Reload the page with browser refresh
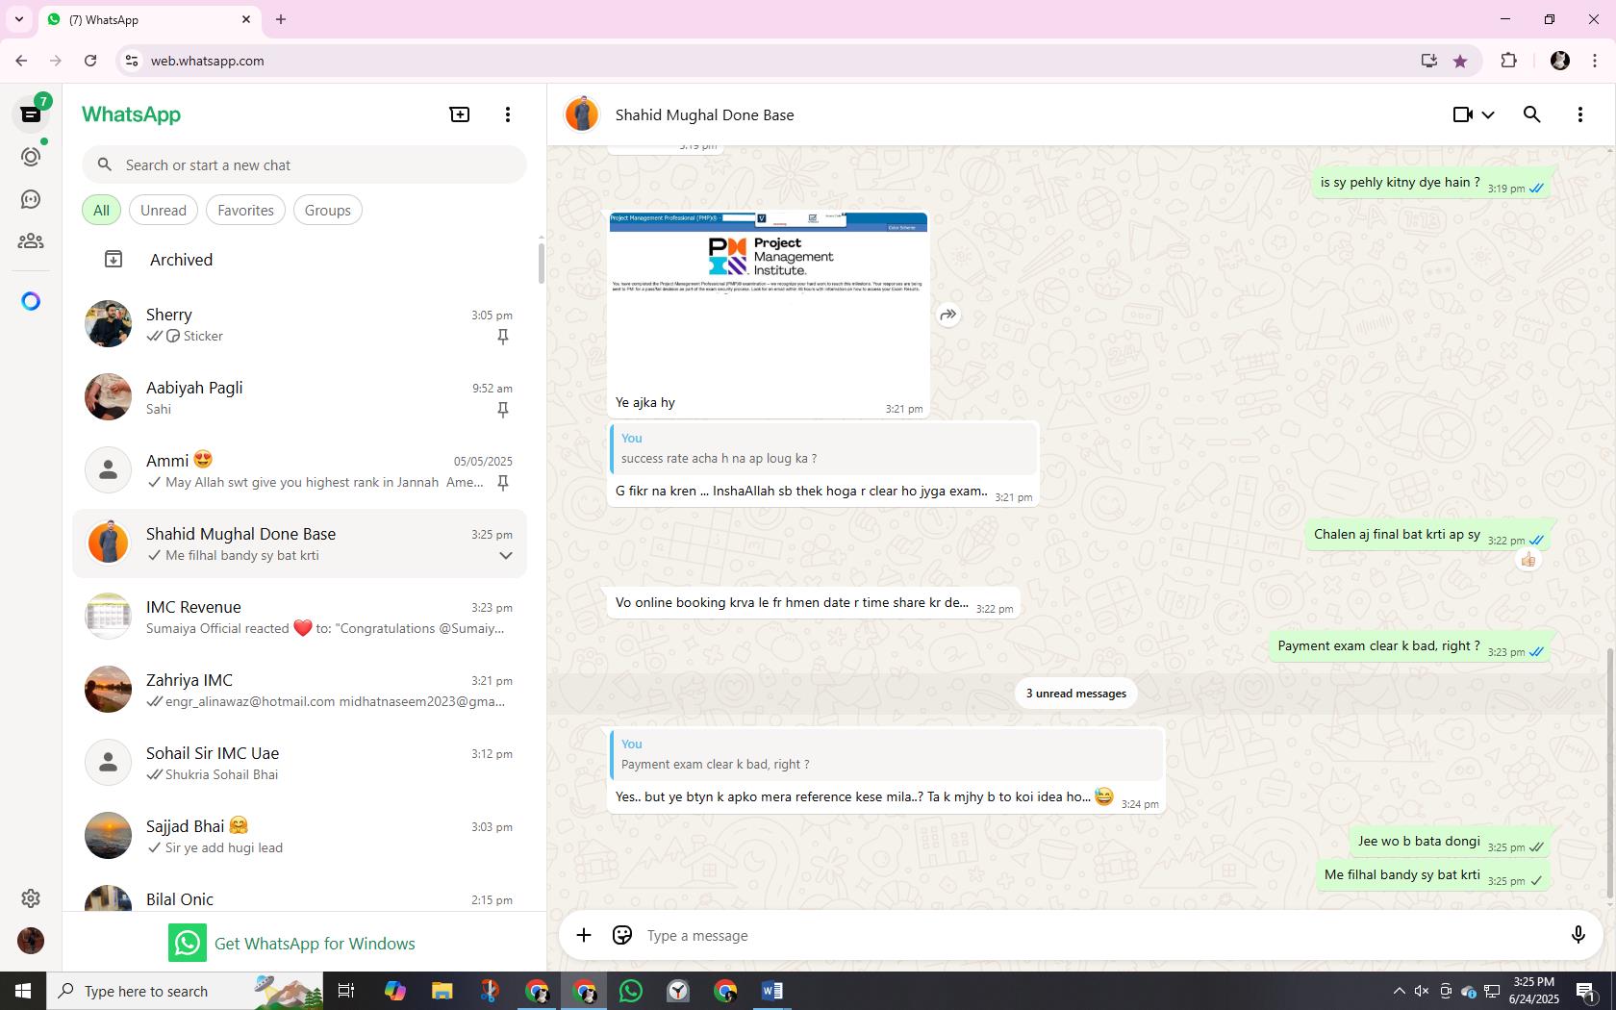 click(x=90, y=61)
